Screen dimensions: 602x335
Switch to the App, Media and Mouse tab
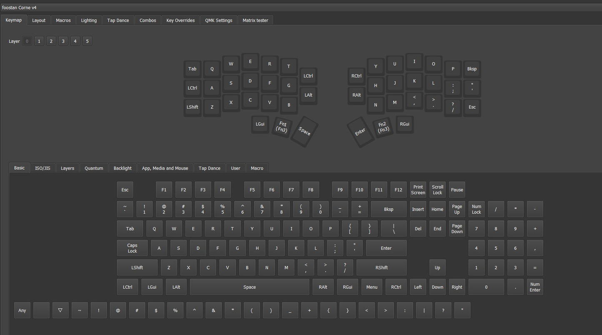pos(165,168)
